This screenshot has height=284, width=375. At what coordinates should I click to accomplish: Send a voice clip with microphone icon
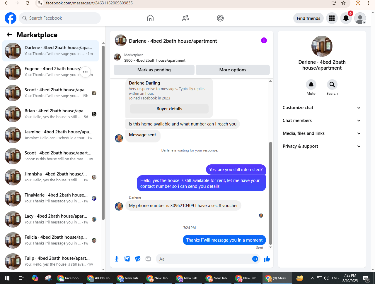click(117, 259)
